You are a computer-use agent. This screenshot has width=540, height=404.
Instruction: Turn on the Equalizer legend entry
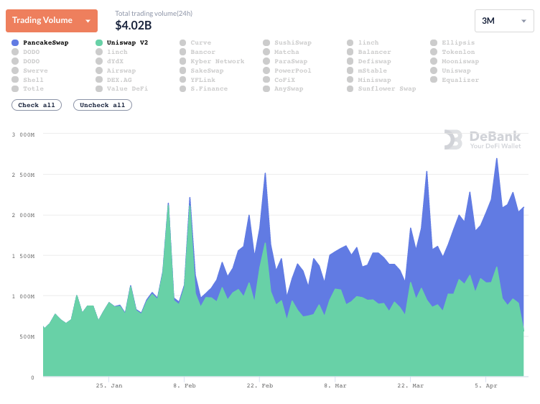(x=455, y=80)
